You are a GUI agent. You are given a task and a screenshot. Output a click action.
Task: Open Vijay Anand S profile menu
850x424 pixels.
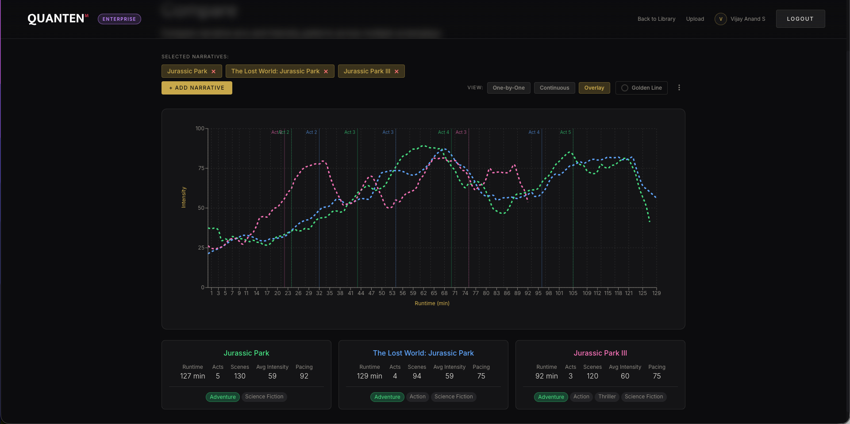point(747,19)
